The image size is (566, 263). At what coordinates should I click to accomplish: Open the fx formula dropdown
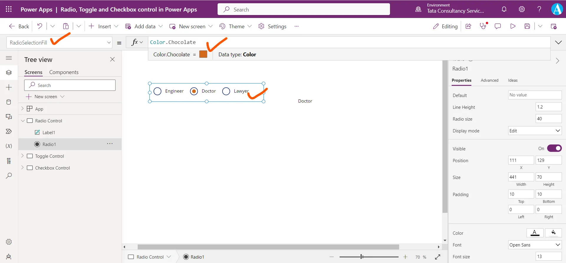[137, 42]
